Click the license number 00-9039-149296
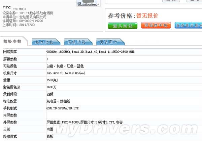 [31, 21]
